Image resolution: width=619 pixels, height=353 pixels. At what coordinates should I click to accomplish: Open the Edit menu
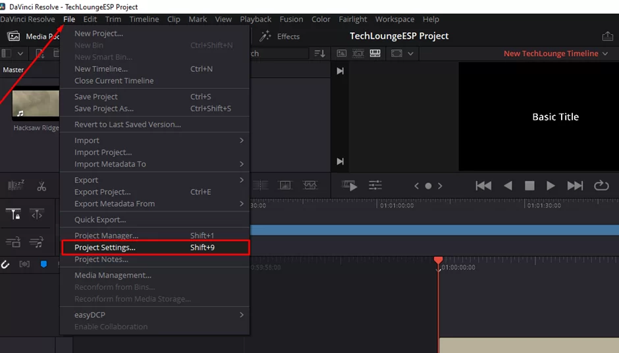pyautogui.click(x=90, y=19)
